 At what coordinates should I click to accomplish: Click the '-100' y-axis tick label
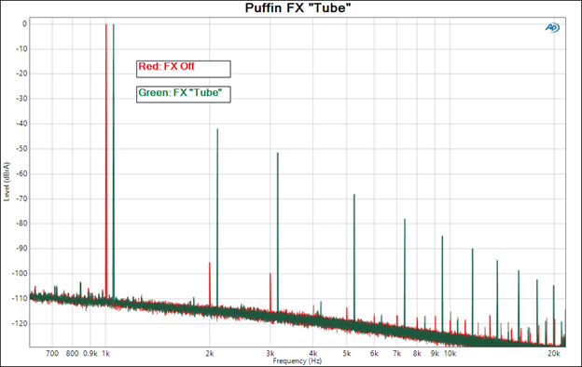20,273
